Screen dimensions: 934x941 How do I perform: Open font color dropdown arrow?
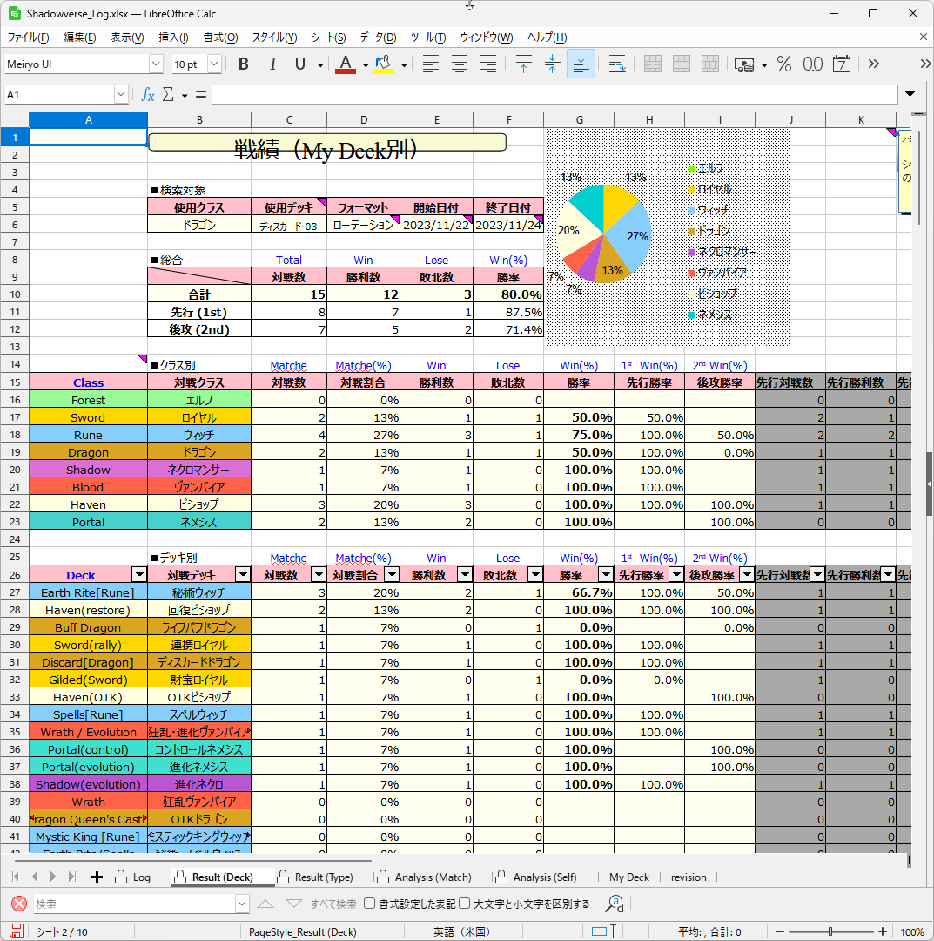tap(365, 64)
